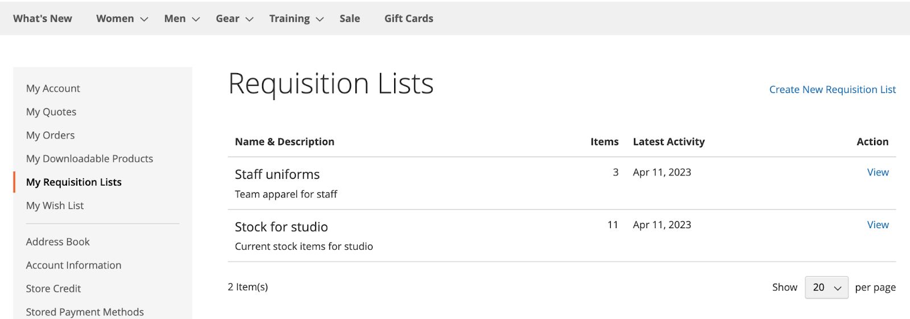Select My Downloadable Products sidebar link
The height and width of the screenshot is (319, 910).
(x=89, y=159)
